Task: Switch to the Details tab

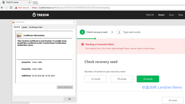Action: (24, 27)
